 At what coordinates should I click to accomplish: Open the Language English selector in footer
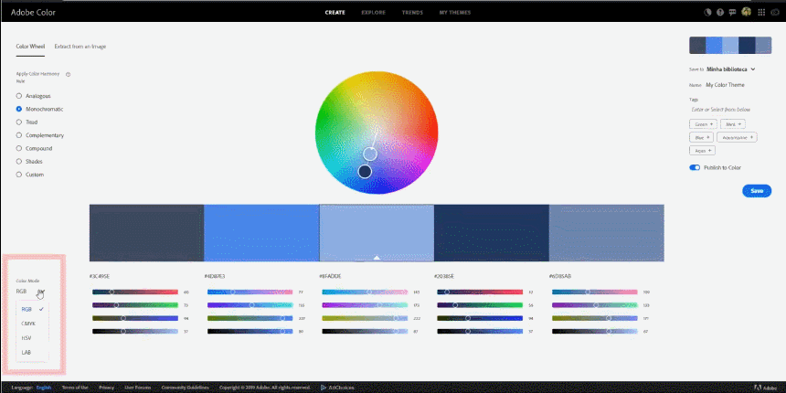[x=44, y=388]
